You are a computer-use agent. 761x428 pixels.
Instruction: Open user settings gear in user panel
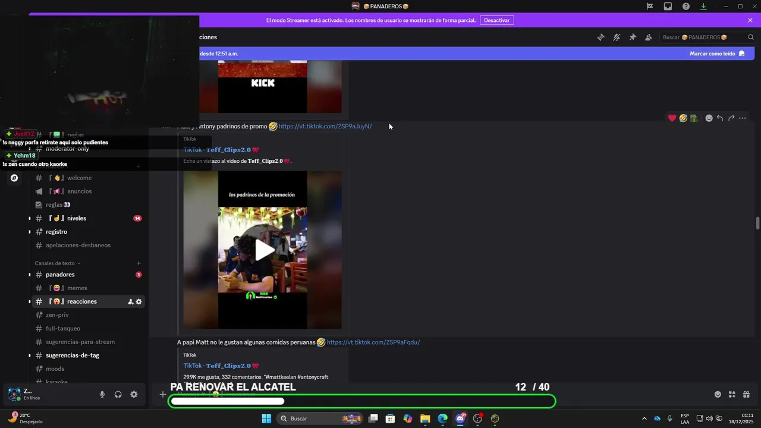pos(134,394)
